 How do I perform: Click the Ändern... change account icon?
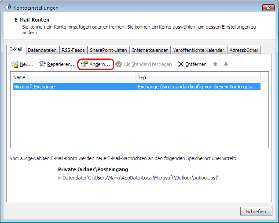[84, 64]
